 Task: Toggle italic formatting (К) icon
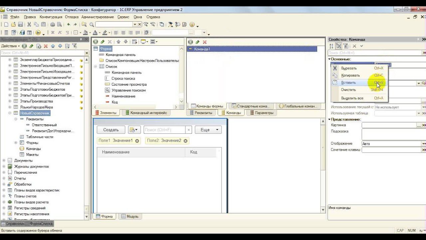click(60, 33)
